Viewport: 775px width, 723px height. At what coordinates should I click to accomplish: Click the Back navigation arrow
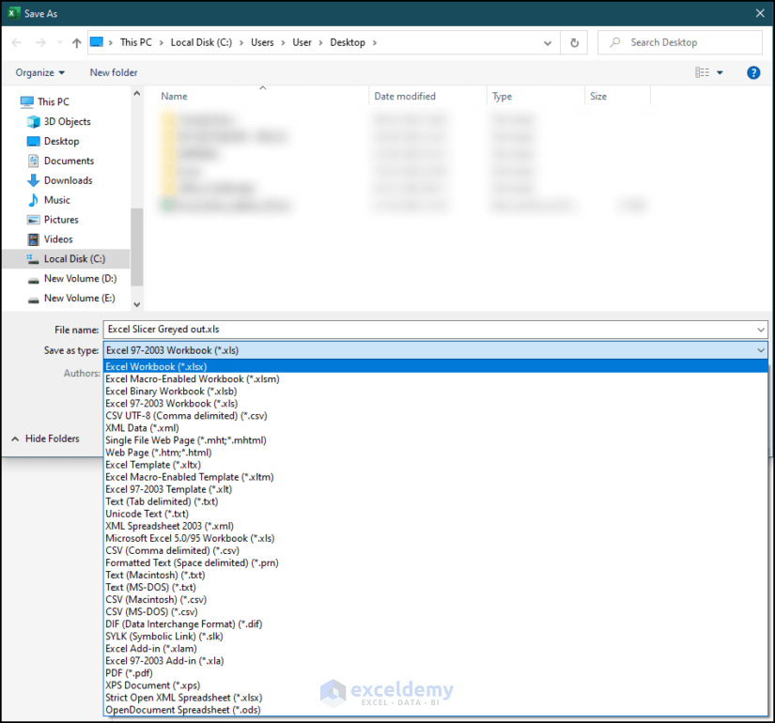pyautogui.click(x=16, y=42)
